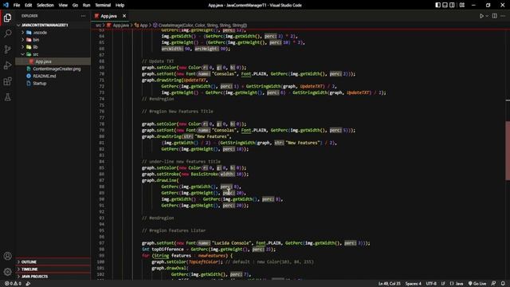Open the Source Control view

click(7, 49)
